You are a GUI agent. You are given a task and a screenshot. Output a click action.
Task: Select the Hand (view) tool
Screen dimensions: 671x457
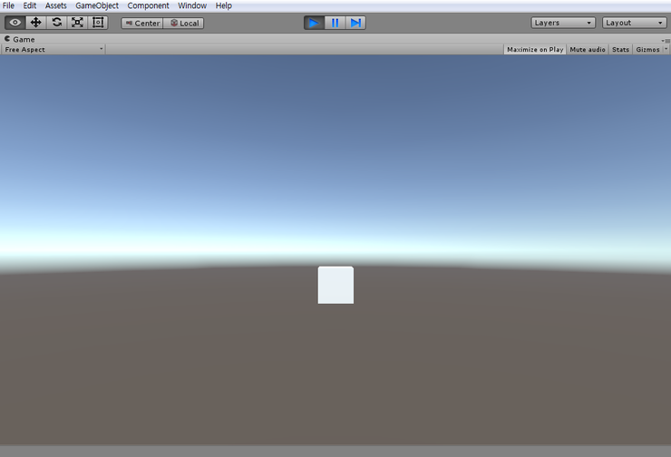point(15,23)
